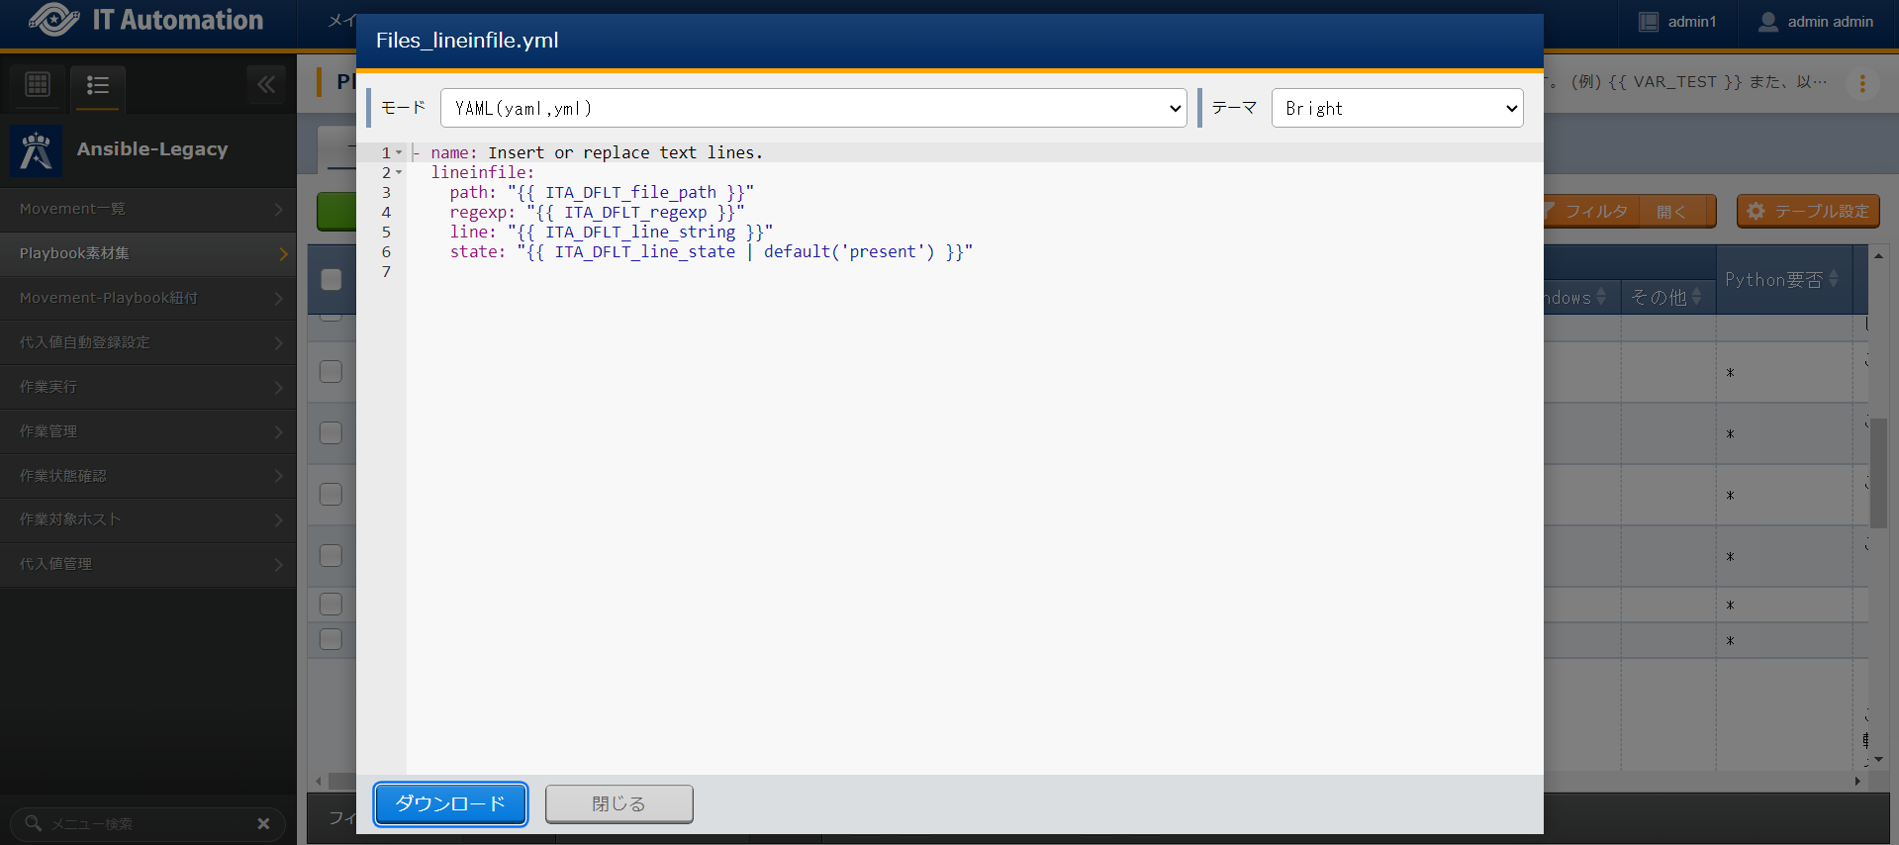Click the menu search magnifier icon

[33, 823]
